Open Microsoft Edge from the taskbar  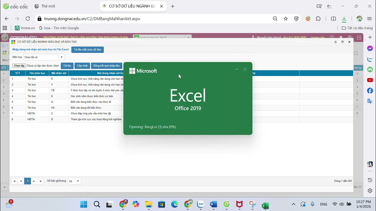click(174, 204)
